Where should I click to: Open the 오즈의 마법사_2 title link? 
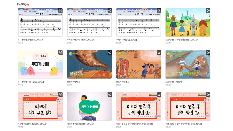(123, 82)
